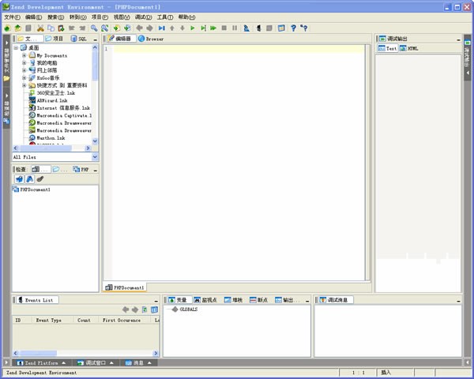Open the 堆栈 stack tab
The height and width of the screenshot is (379, 474).
(x=233, y=300)
